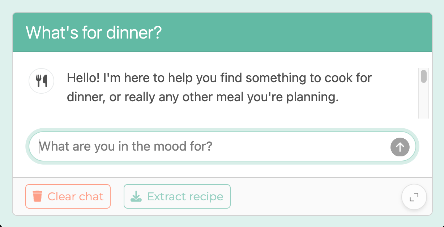
Task: Click the greeting's second line mentioning "other meal"
Action: pyautogui.click(x=202, y=97)
